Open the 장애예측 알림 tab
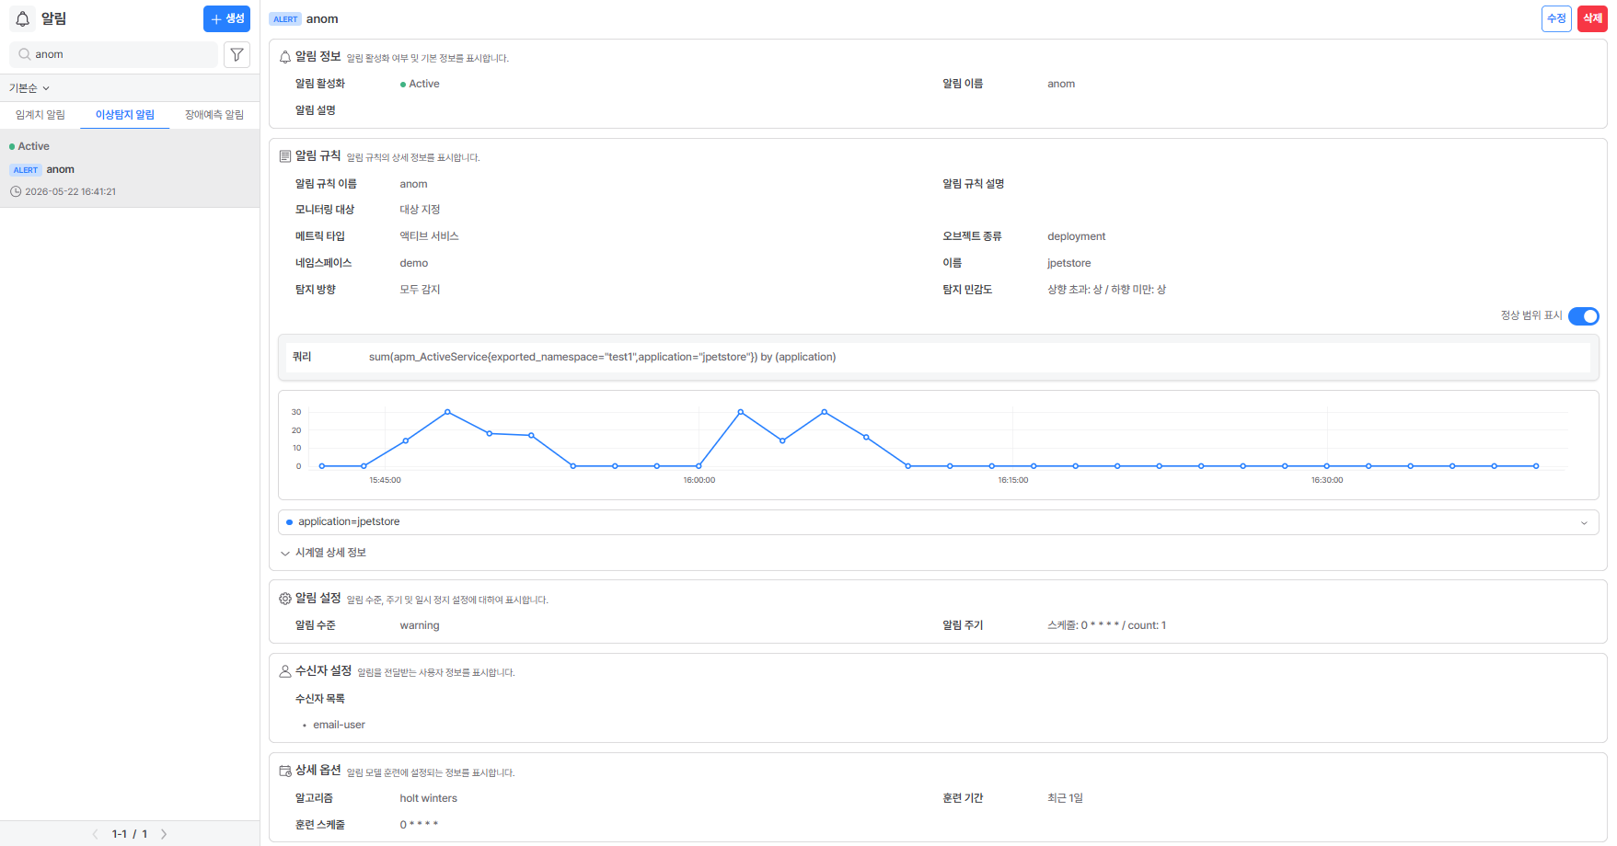 (x=214, y=115)
